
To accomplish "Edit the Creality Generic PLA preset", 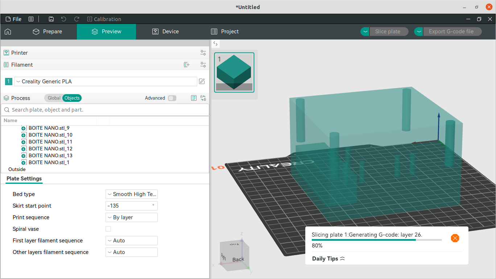I will 202,82.
